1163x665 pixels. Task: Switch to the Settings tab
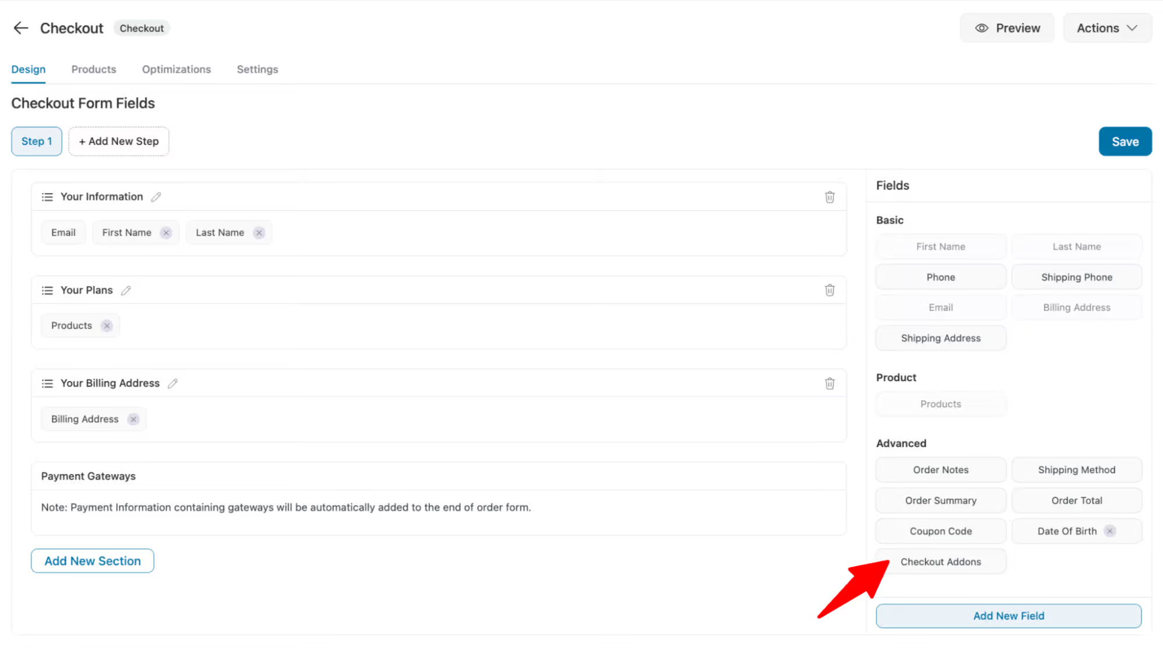pos(257,69)
